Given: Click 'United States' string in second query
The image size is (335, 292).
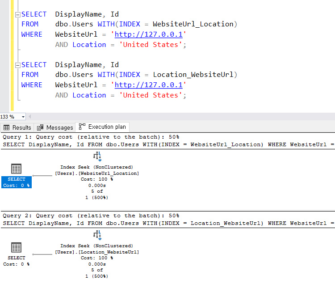Looking at the screenshot, I should click(x=151, y=95).
